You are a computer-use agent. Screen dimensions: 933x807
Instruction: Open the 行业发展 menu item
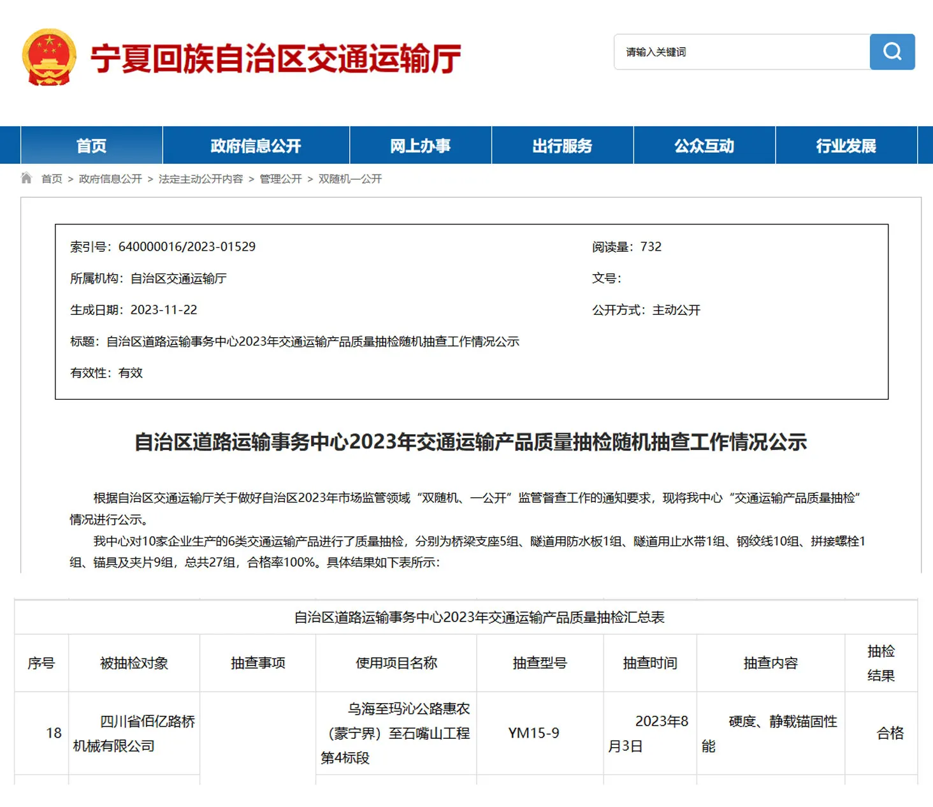point(846,145)
